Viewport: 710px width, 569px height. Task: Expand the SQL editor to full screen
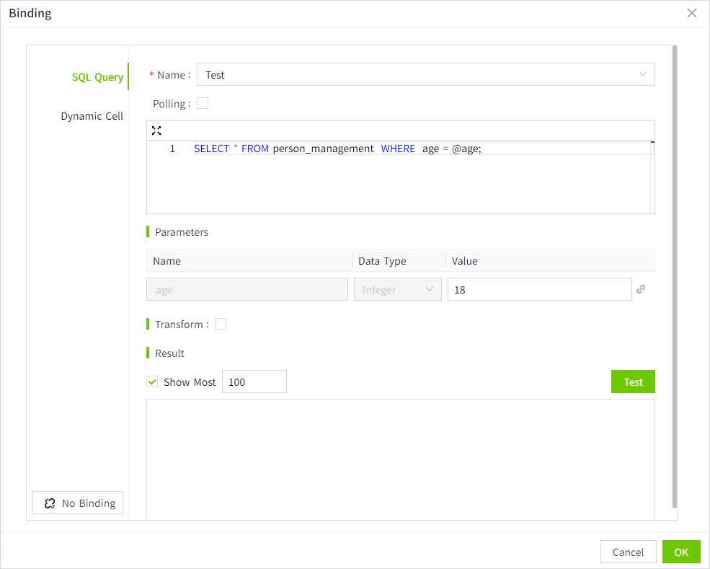tap(156, 131)
